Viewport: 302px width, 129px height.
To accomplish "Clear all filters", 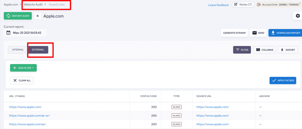I will coord(22,80).
